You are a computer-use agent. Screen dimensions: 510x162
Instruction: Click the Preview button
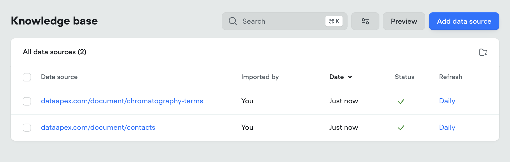pos(404,21)
